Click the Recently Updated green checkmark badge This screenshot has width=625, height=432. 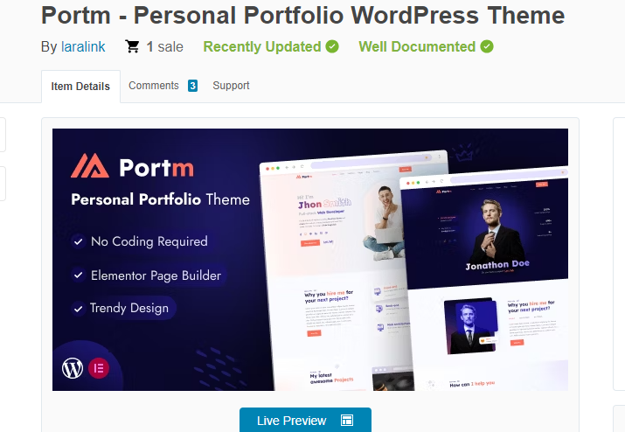(x=332, y=46)
